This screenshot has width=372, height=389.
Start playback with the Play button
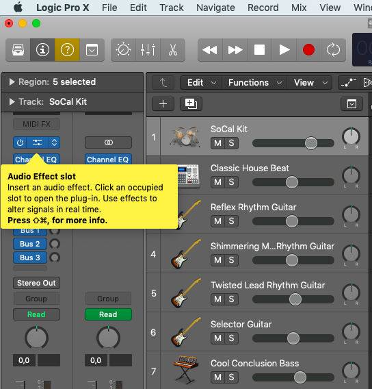[x=284, y=50]
